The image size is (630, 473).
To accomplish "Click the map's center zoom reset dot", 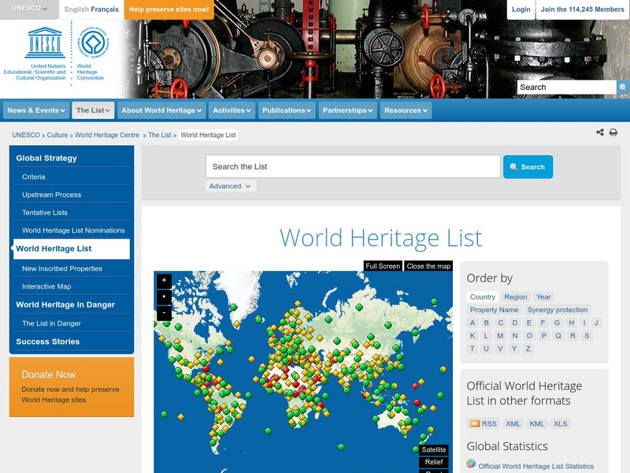I will pos(164,296).
